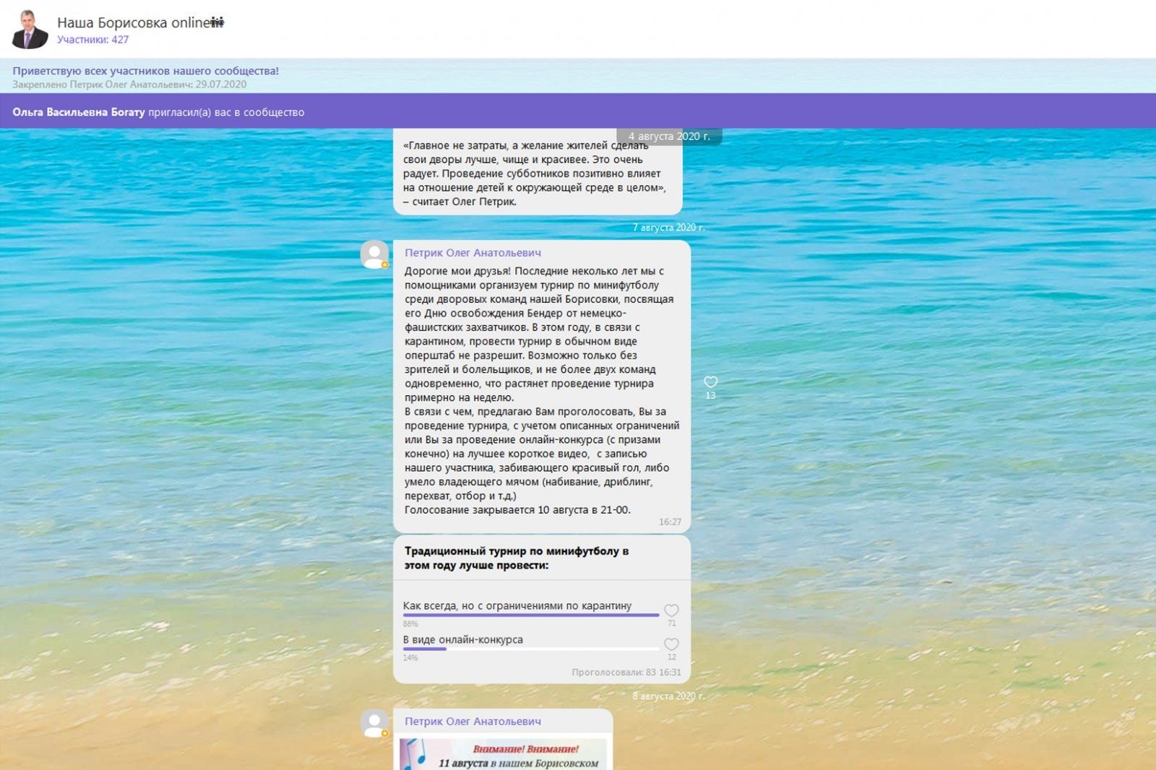Click Ольга Васильевна Богату invitation banner

pyautogui.click(x=158, y=112)
